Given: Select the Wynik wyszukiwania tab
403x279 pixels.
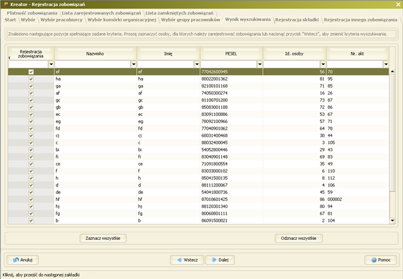Looking at the screenshot, I should 248,20.
